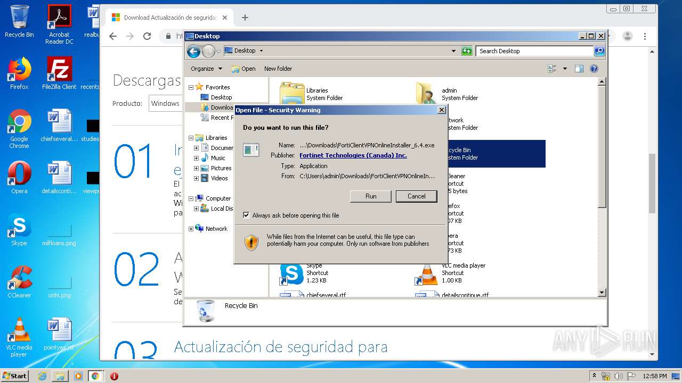
Task: Open the Organize menu
Action: [x=206, y=69]
